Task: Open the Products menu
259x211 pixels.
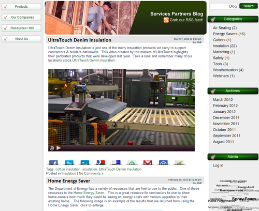Action: point(21,7)
